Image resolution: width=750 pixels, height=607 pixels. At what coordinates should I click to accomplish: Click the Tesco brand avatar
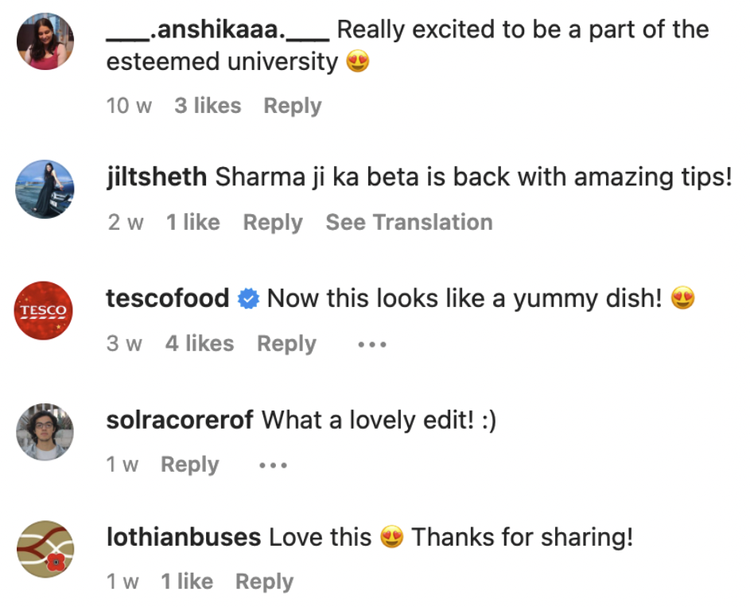pos(44,311)
